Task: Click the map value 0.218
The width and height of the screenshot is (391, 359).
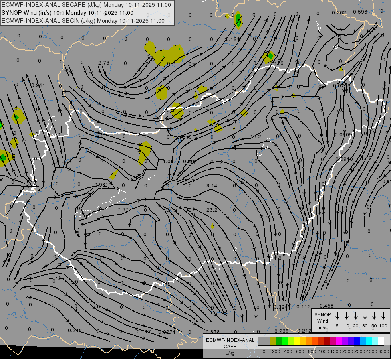Action: click(x=75, y=331)
